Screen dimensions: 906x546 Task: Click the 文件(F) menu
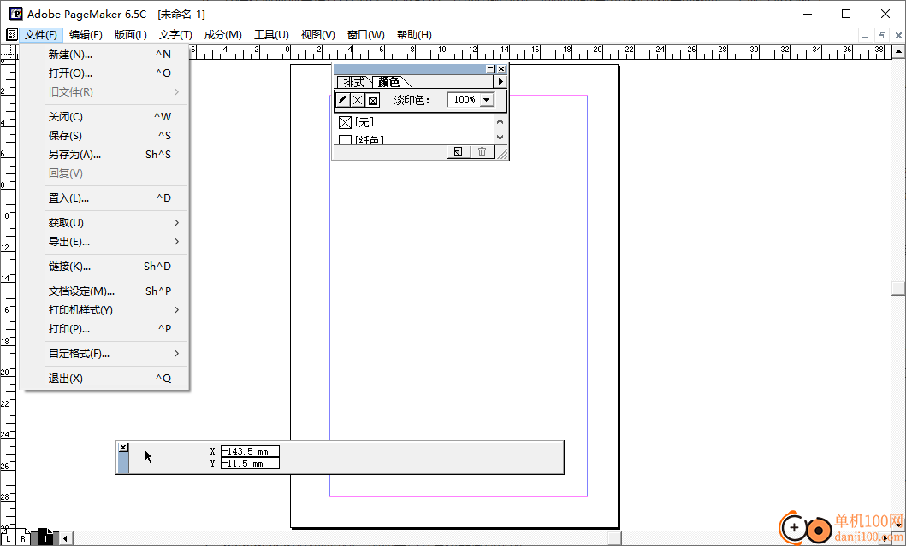point(40,35)
